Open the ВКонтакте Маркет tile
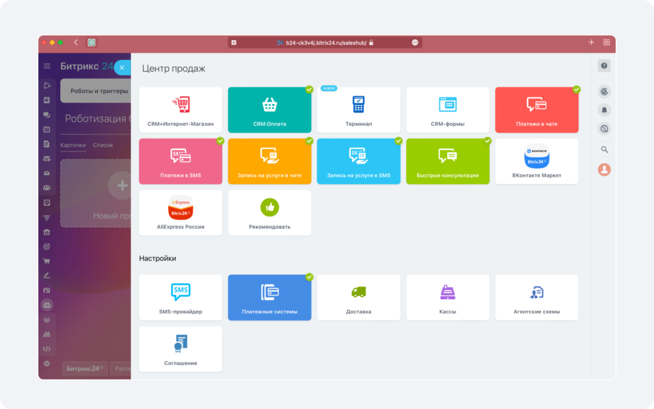The image size is (654, 409). point(536,161)
